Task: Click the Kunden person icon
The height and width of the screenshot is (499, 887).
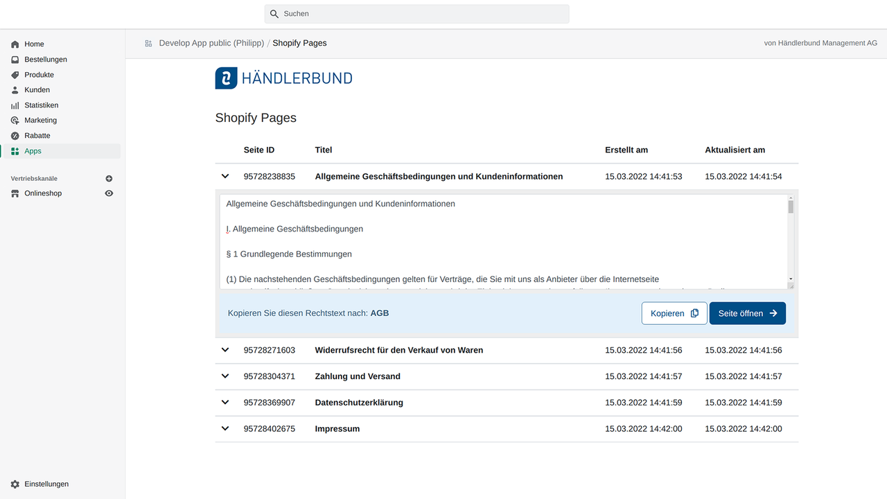Action: point(14,89)
